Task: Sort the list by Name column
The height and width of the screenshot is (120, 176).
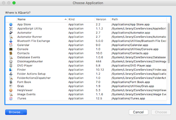Action: click(x=42, y=20)
